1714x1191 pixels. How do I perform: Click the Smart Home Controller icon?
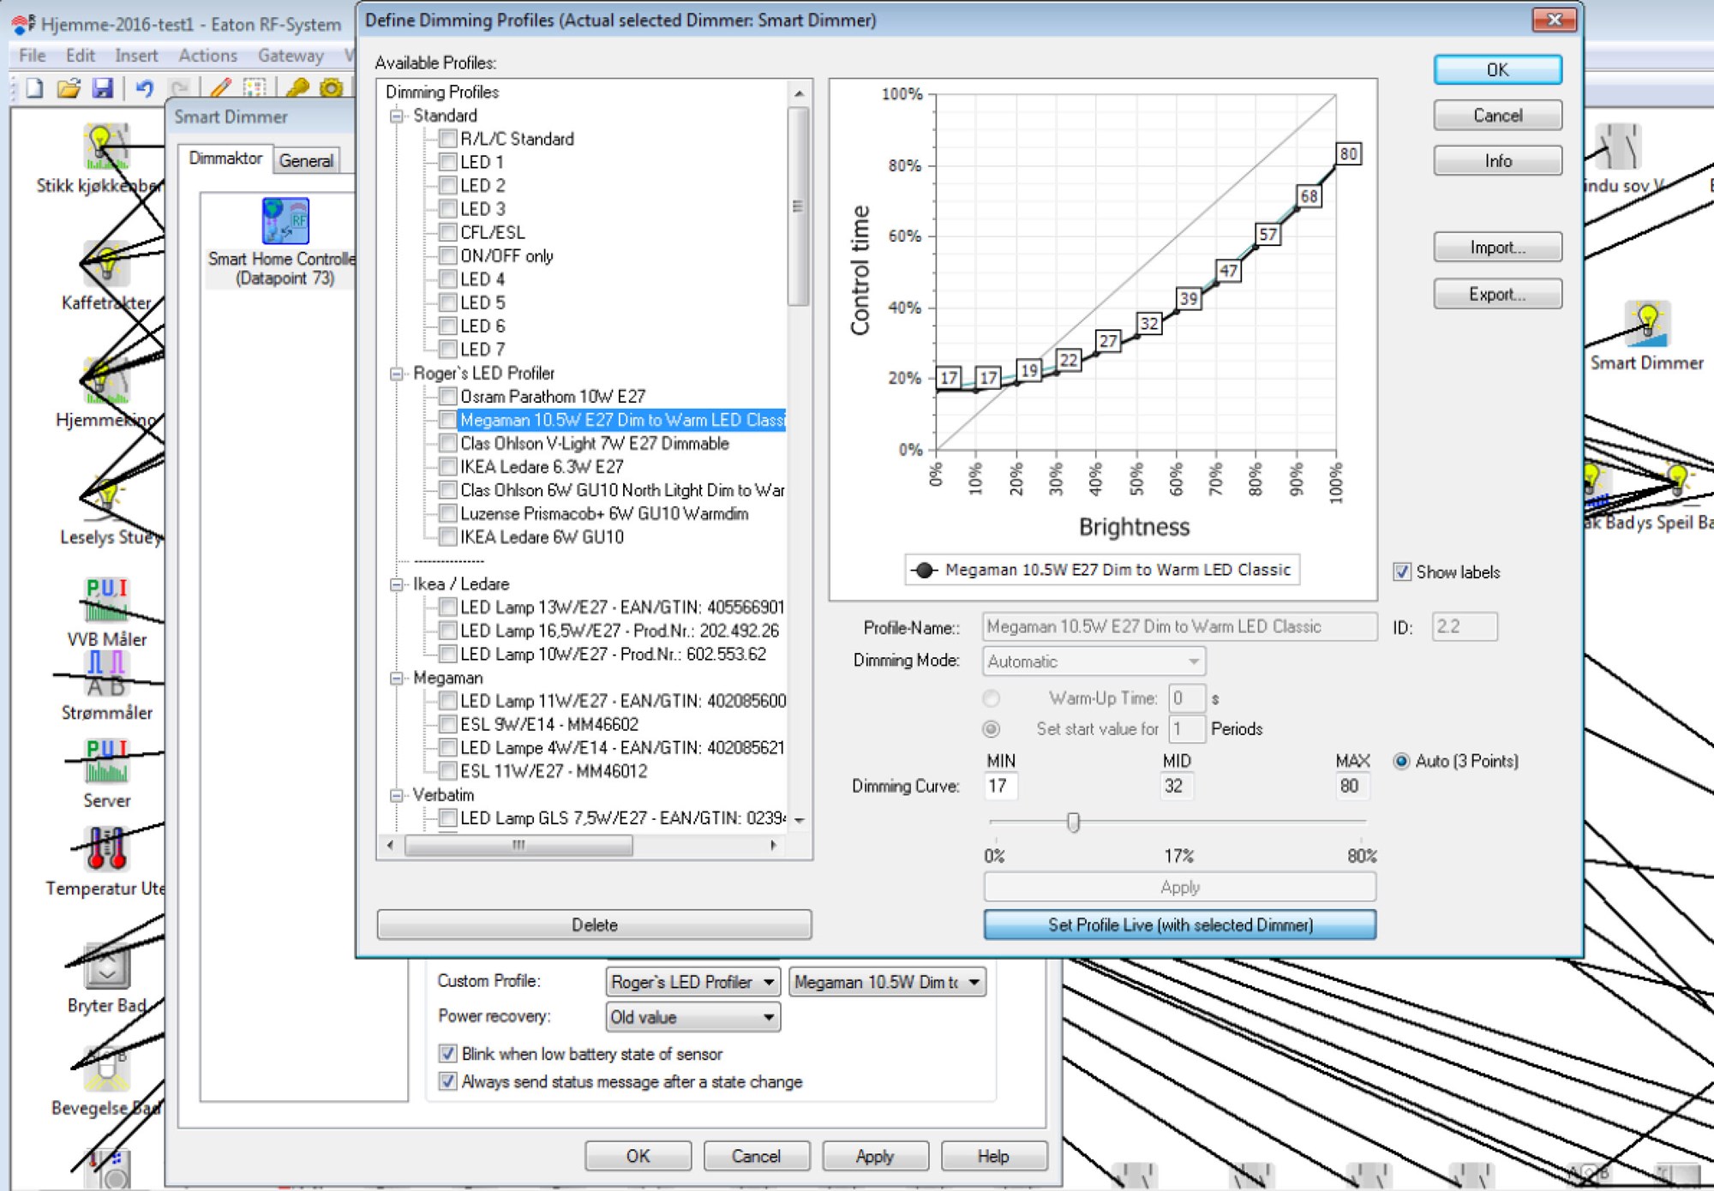coord(285,220)
